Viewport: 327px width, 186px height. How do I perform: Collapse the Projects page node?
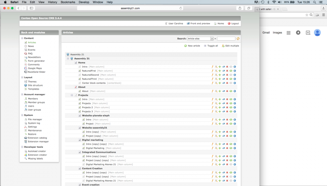pyautogui.click(x=72, y=95)
